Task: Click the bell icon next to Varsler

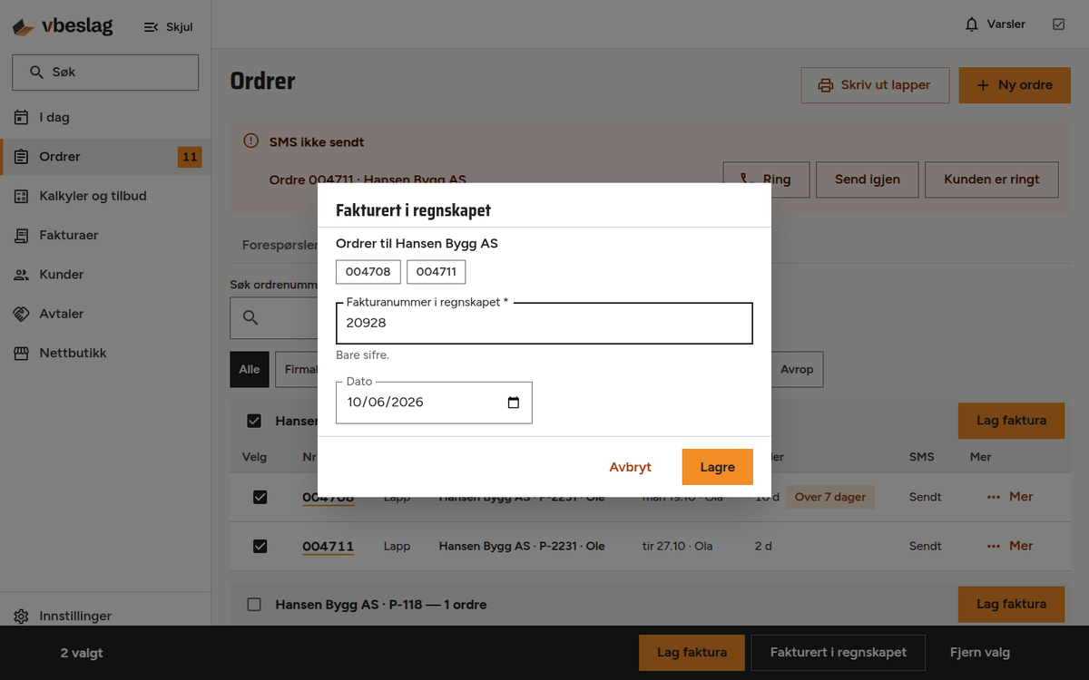Action: click(972, 24)
